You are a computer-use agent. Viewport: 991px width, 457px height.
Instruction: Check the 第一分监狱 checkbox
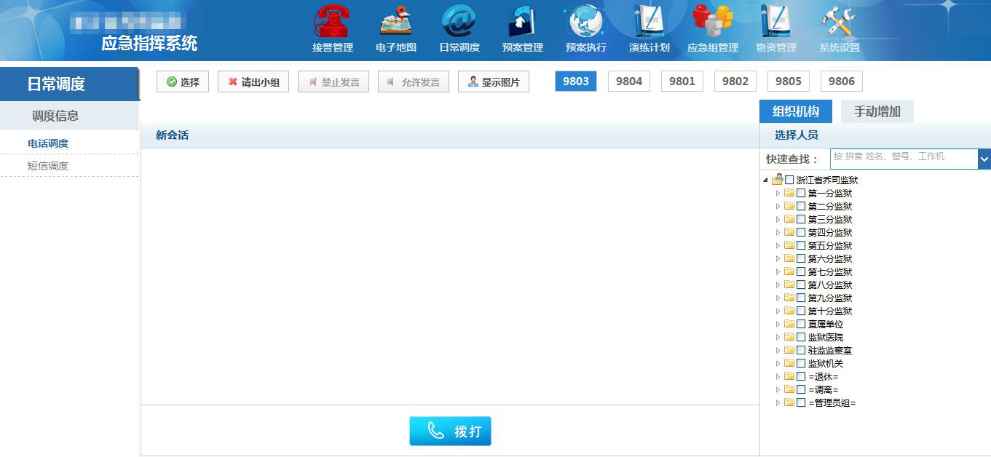(x=801, y=194)
